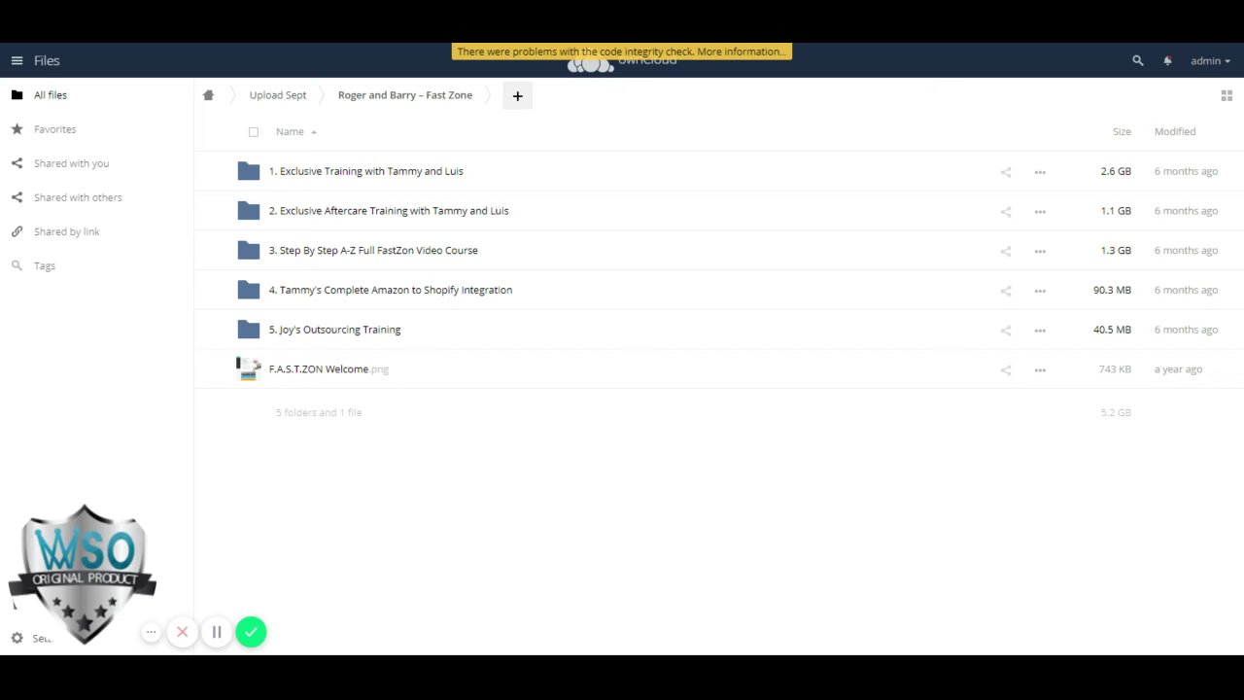1244x700 pixels.
Task: Open more actions for F.A.S.T.ZON Welcome.png
Action: [x=1040, y=370]
